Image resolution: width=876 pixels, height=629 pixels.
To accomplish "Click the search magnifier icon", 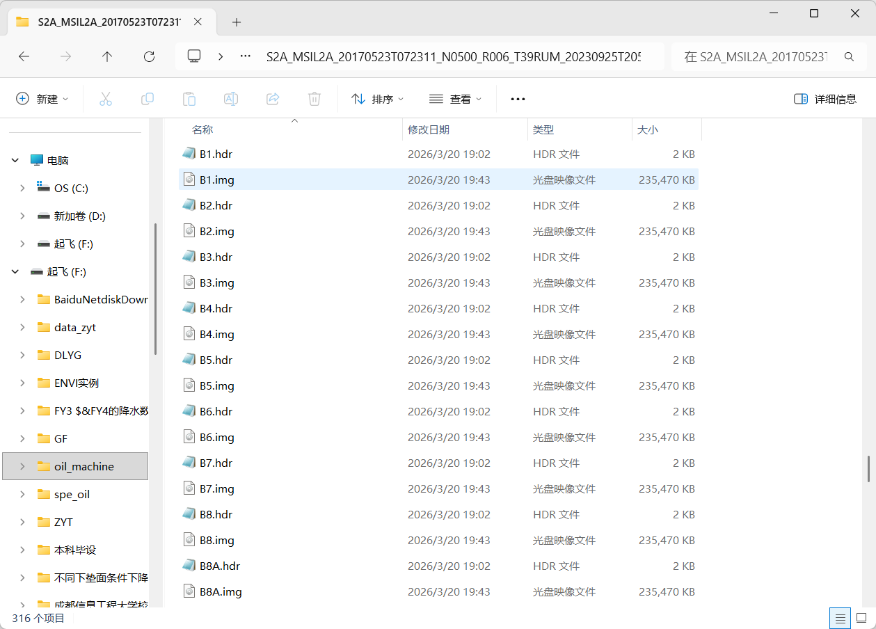I will click(x=849, y=56).
